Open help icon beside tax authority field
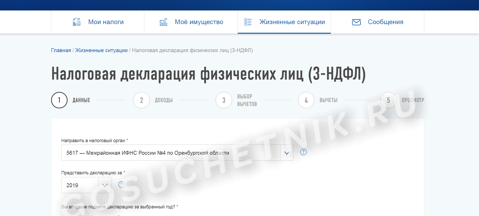Viewport: 479px width, 216px height. 303,152
